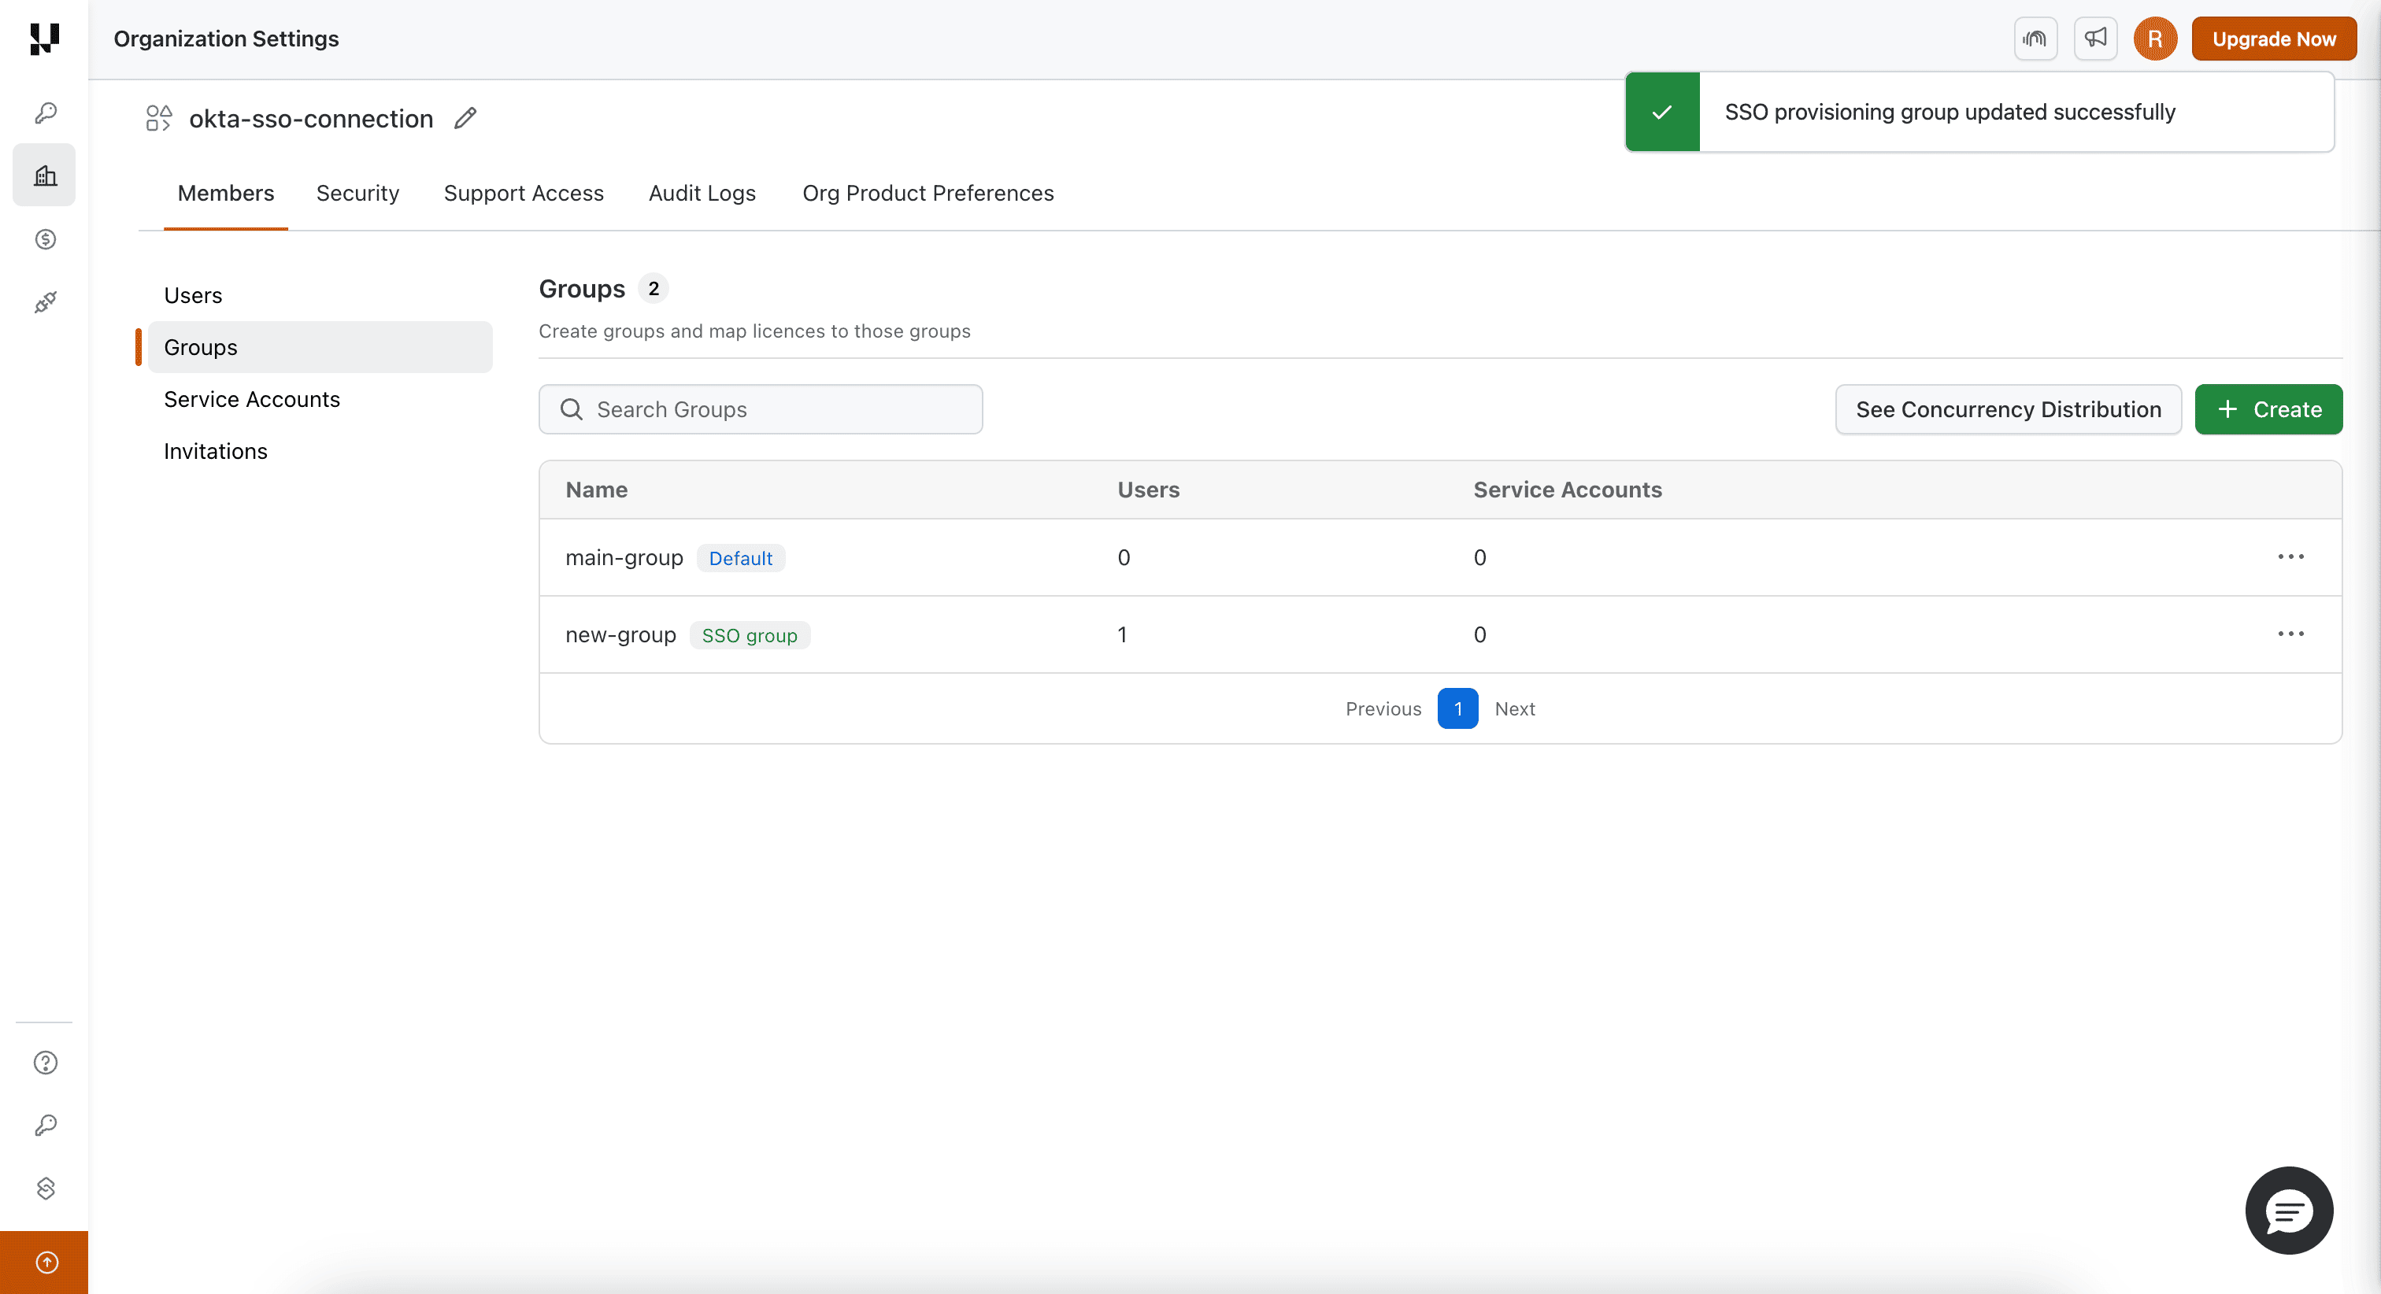The height and width of the screenshot is (1294, 2381).
Task: Open the help question mark icon
Action: (46, 1063)
